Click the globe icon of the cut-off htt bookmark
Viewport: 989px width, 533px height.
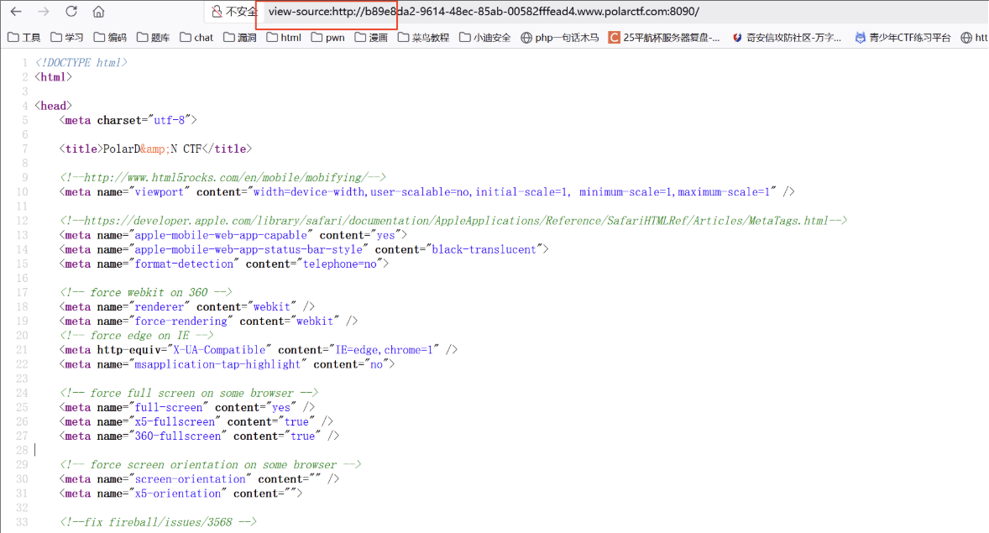pyautogui.click(x=965, y=37)
